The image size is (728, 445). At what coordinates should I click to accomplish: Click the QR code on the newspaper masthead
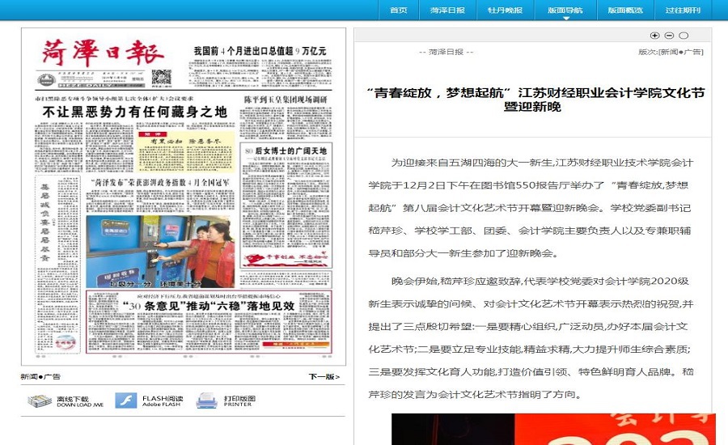161,78
